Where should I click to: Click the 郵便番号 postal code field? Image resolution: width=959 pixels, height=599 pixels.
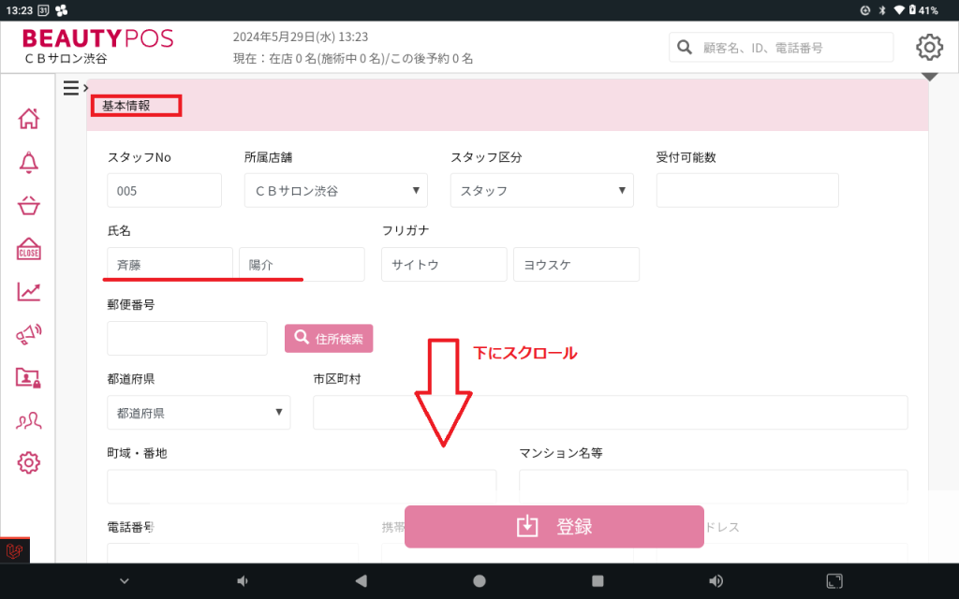187,339
